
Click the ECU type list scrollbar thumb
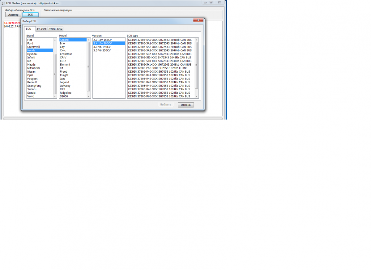[196, 65]
